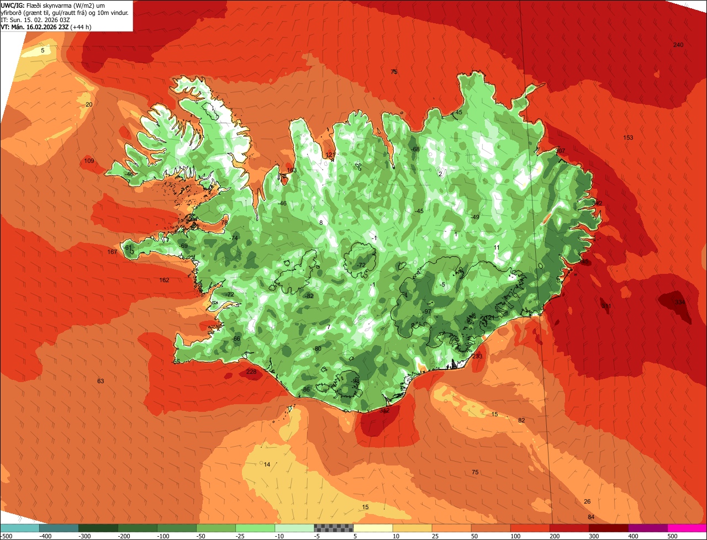Click the legend label '-500'
The height and width of the screenshot is (540, 707).
[6, 536]
